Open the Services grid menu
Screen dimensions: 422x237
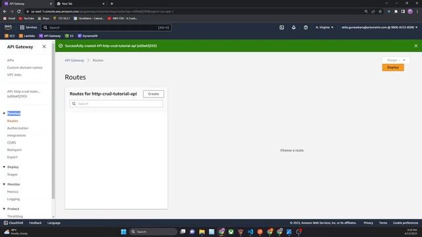click(28, 28)
